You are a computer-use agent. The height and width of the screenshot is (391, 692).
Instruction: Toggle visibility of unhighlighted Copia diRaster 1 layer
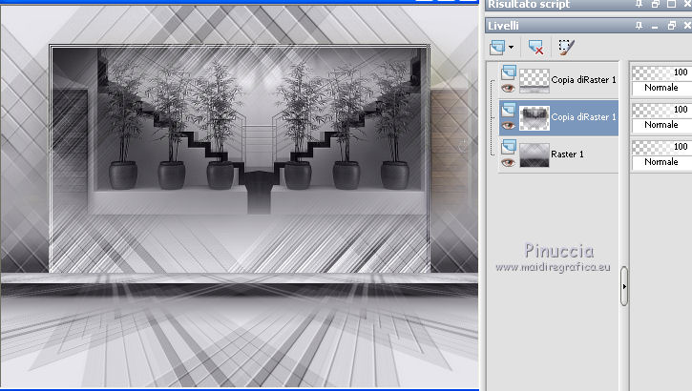click(x=508, y=88)
